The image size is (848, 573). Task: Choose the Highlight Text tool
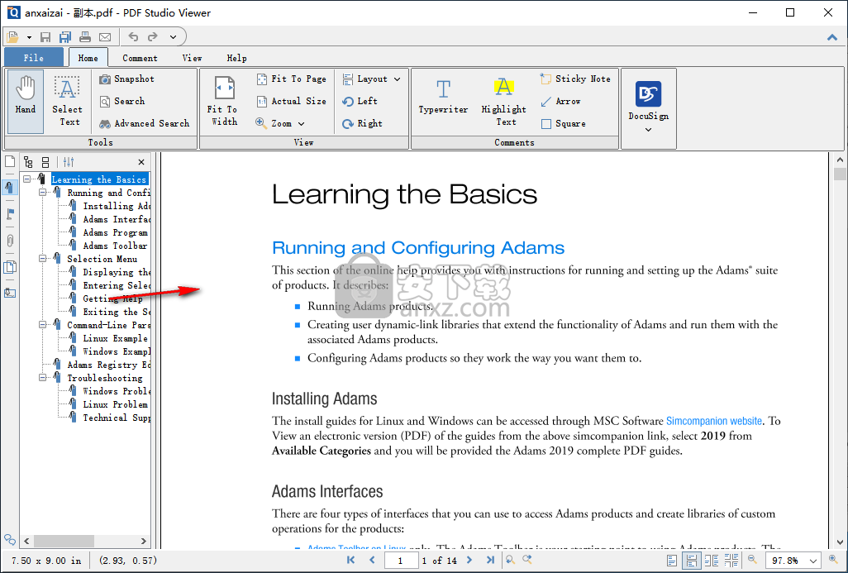[503, 101]
